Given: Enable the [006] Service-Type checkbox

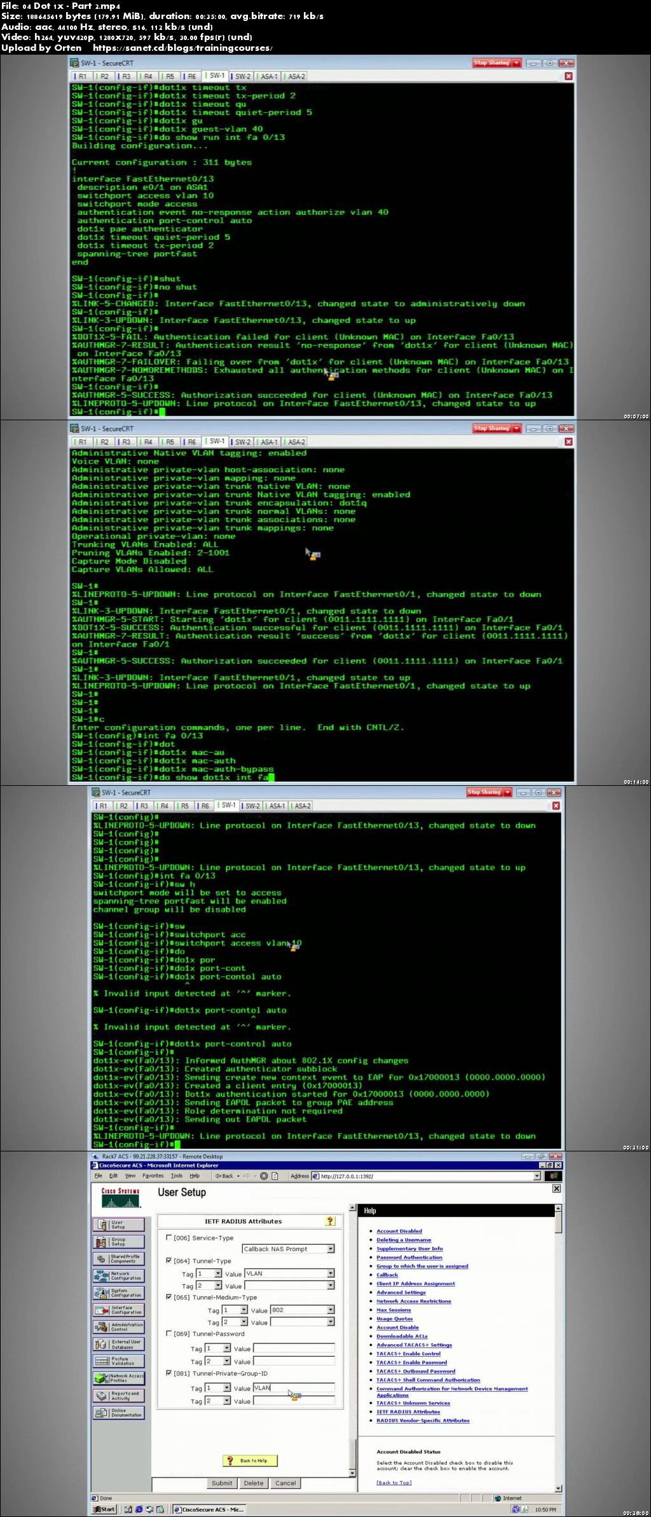Looking at the screenshot, I should (168, 1237).
